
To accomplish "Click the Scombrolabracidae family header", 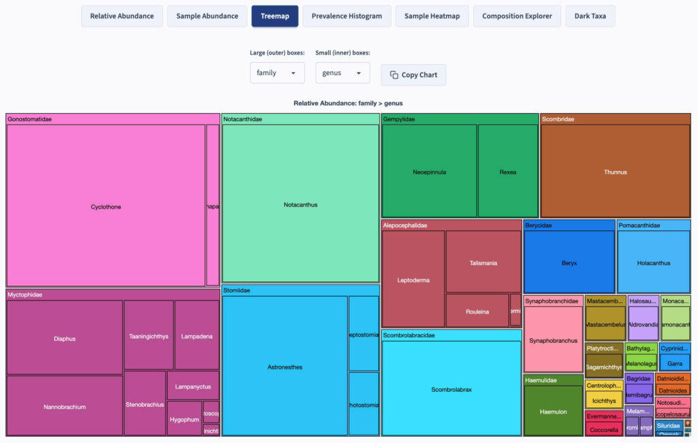I will tap(451, 335).
